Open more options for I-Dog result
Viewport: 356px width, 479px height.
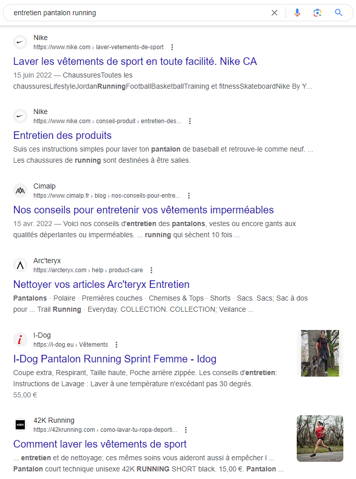(116, 345)
